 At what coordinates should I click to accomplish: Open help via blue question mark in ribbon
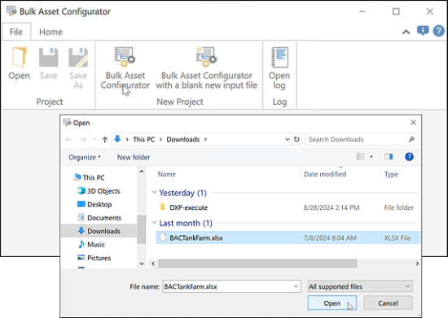[x=438, y=31]
